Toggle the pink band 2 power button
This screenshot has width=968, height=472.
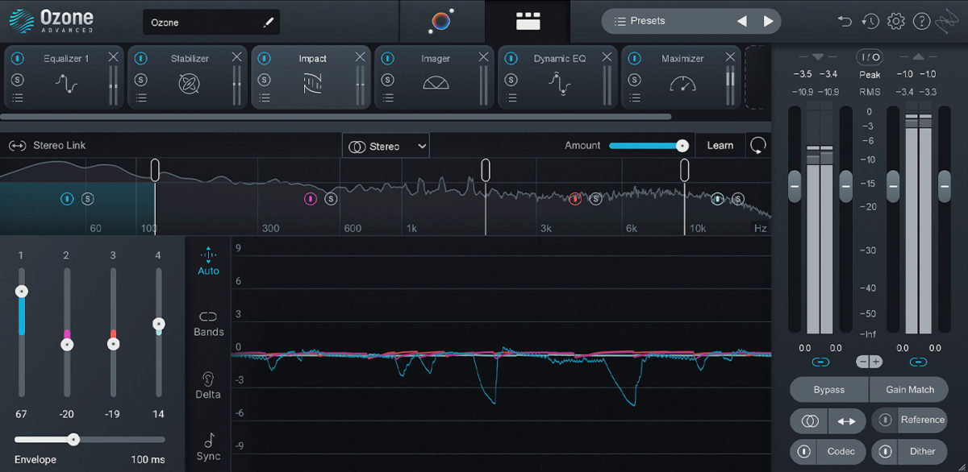[311, 199]
